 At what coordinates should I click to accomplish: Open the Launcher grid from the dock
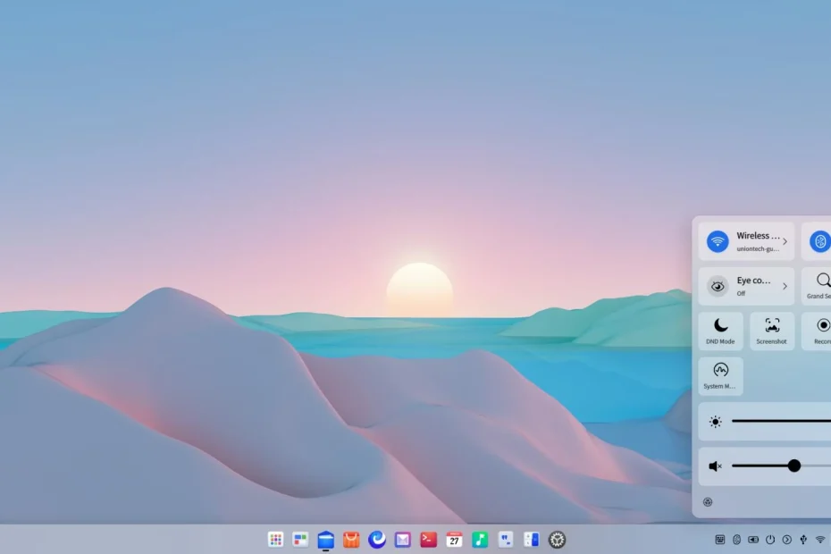click(x=274, y=540)
